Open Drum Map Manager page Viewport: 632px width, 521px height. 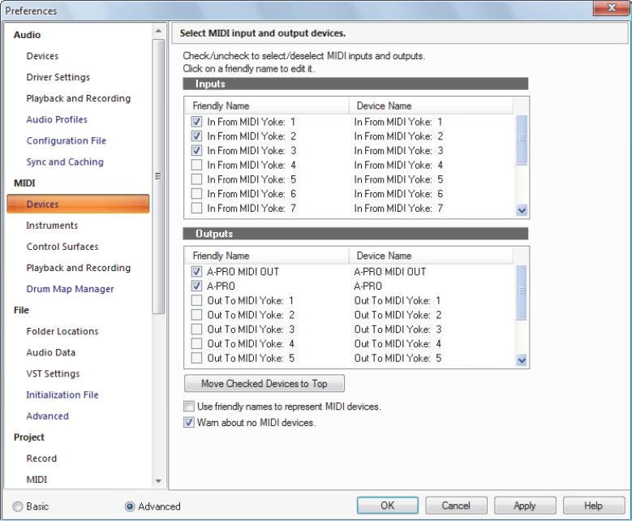(x=70, y=289)
